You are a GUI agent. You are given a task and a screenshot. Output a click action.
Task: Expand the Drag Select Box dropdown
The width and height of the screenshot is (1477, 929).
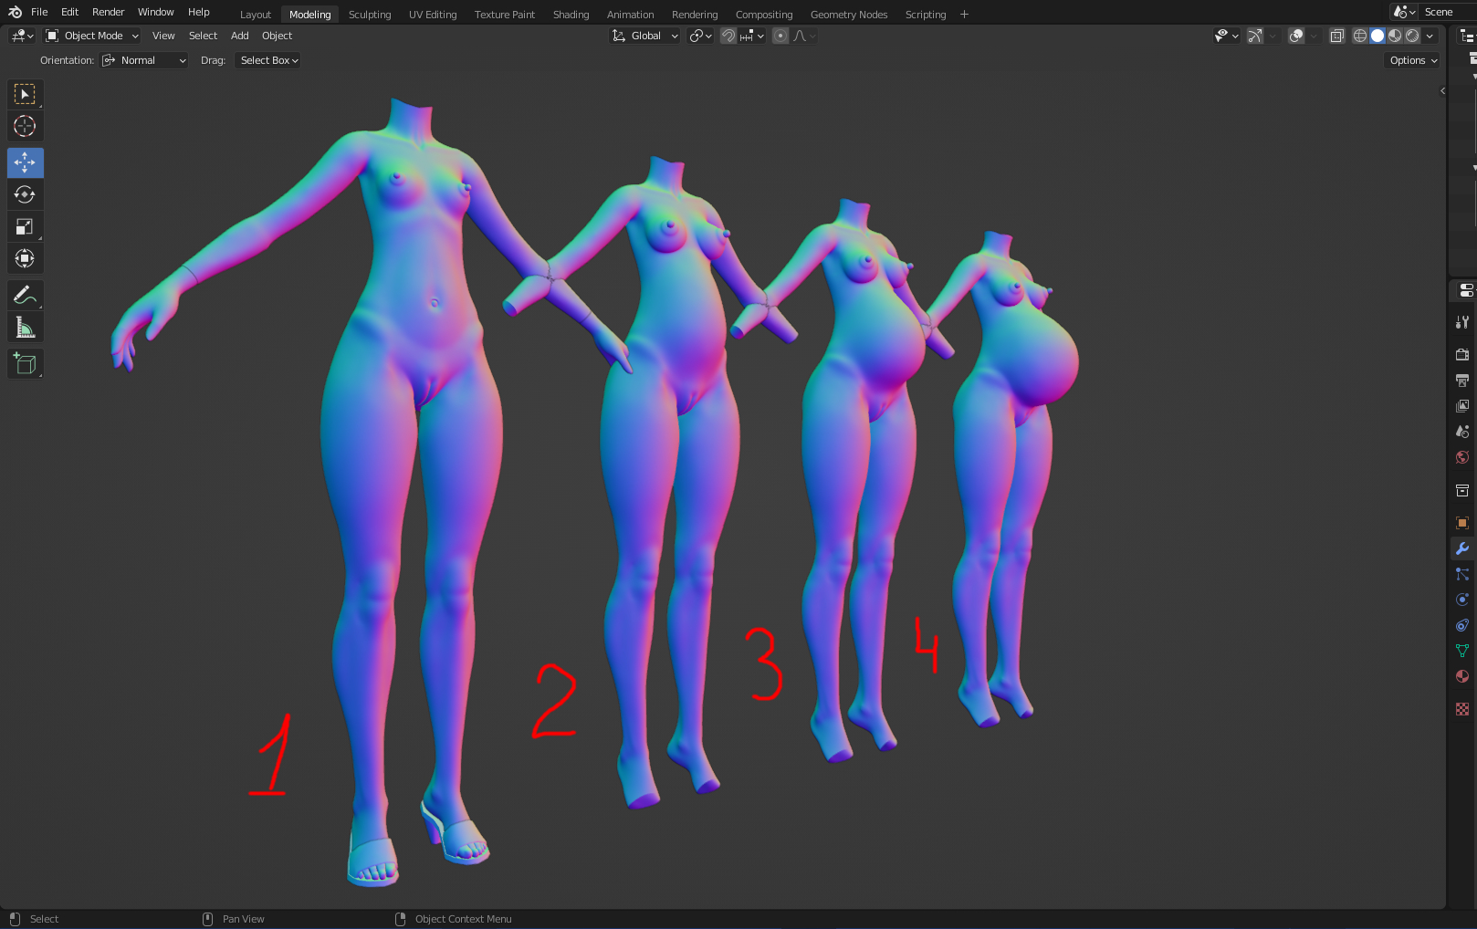pyautogui.click(x=268, y=60)
